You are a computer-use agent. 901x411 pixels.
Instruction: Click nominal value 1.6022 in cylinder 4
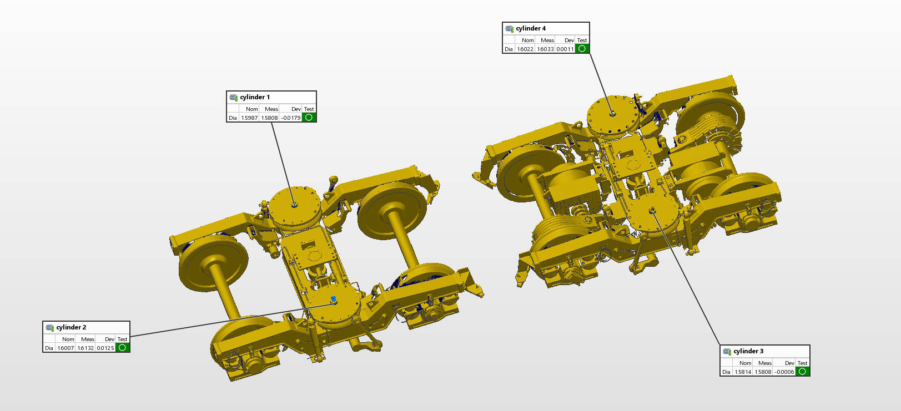click(x=525, y=49)
